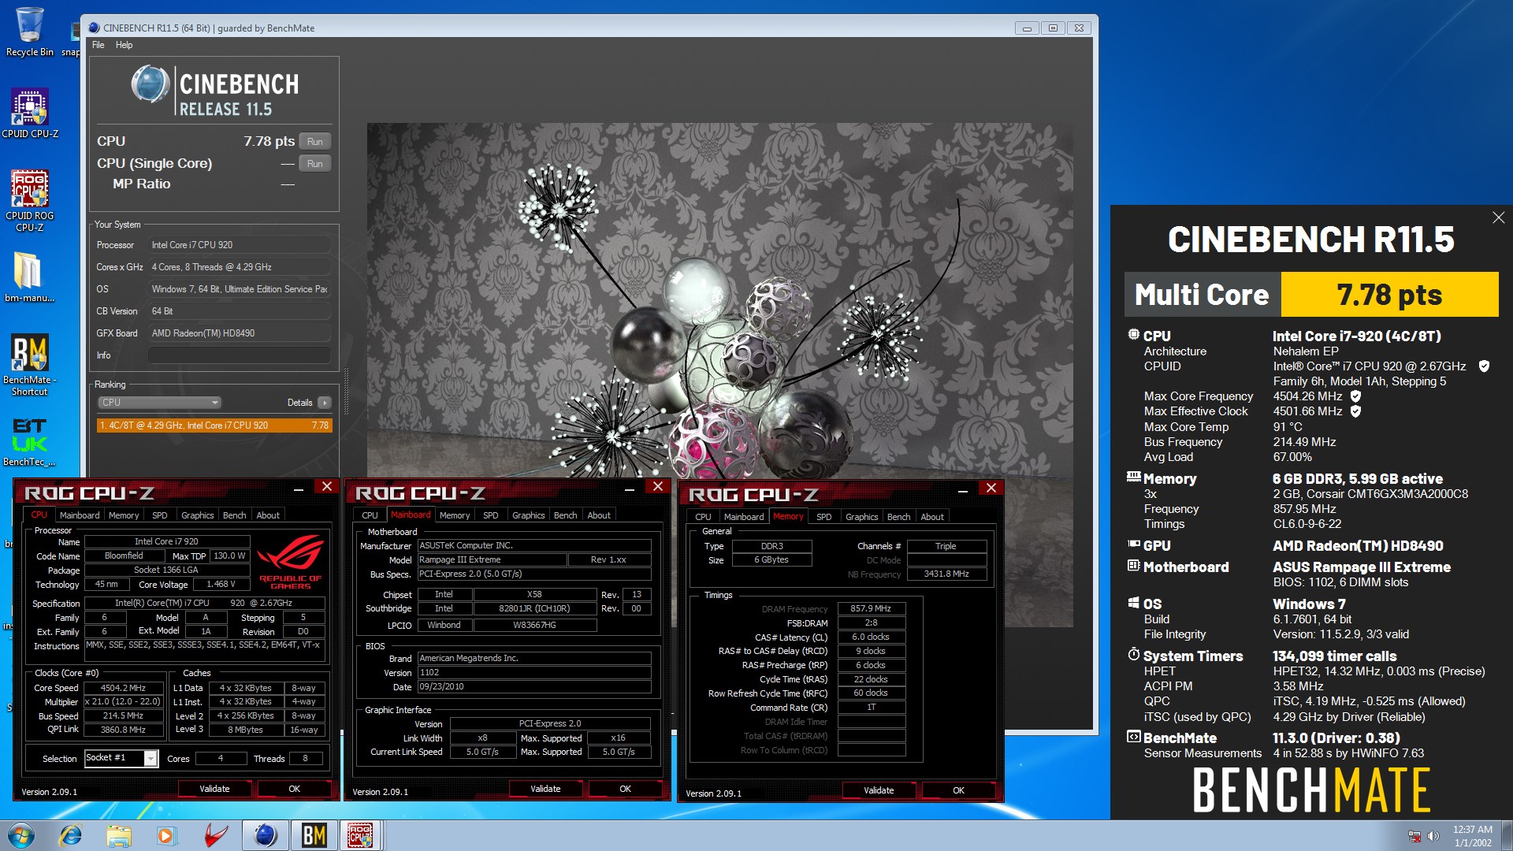Click the yellow 7.78 pts score banner

pos(1389,295)
